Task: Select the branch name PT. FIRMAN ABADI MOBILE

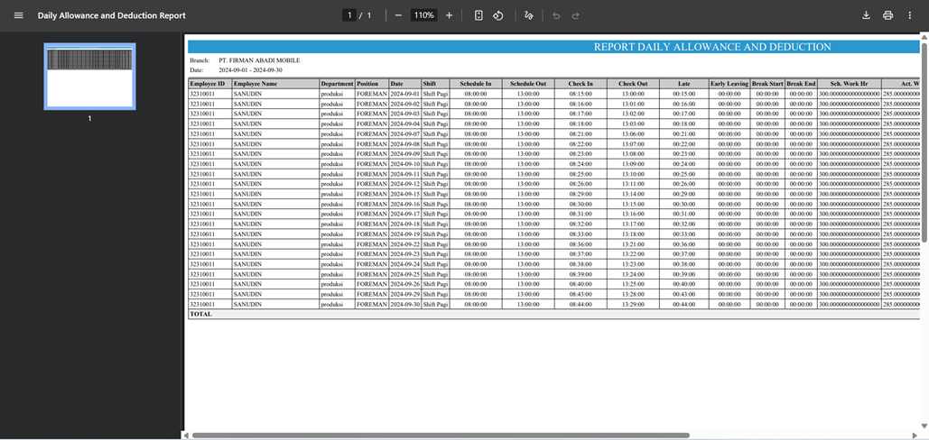Action: pos(259,60)
